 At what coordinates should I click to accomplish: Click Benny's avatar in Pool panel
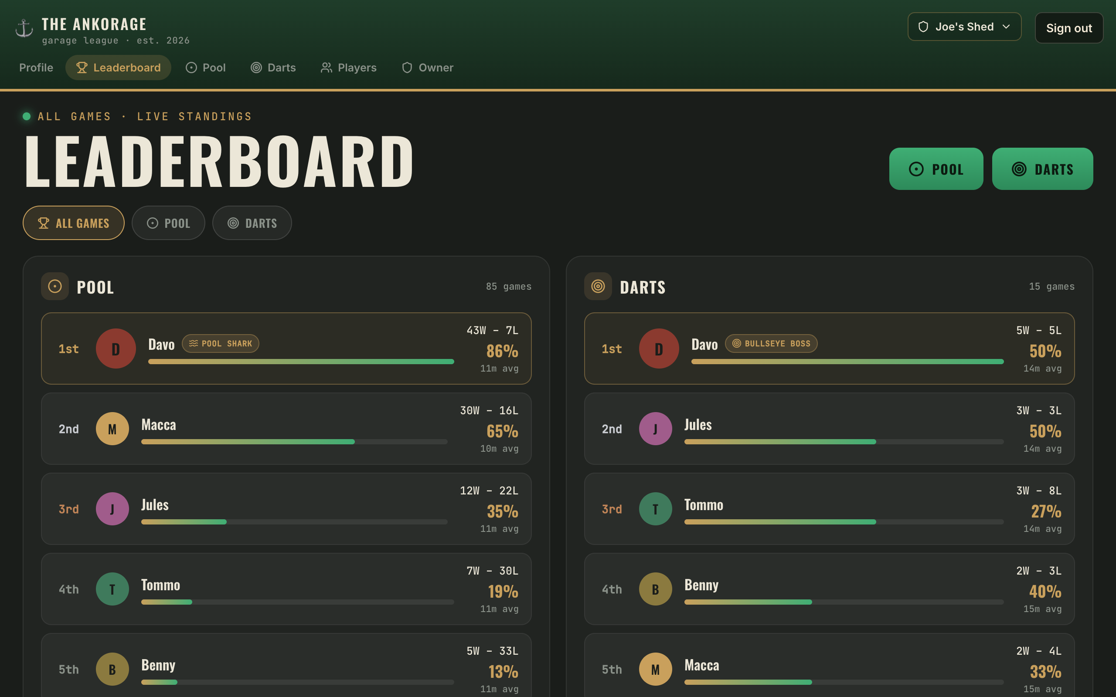112,670
